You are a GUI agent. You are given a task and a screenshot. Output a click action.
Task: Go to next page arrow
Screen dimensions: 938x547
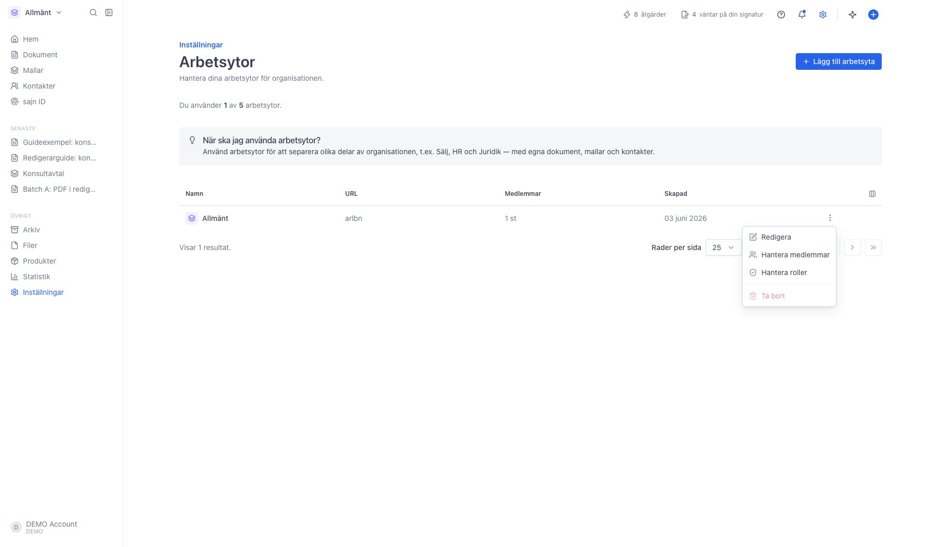(x=853, y=247)
